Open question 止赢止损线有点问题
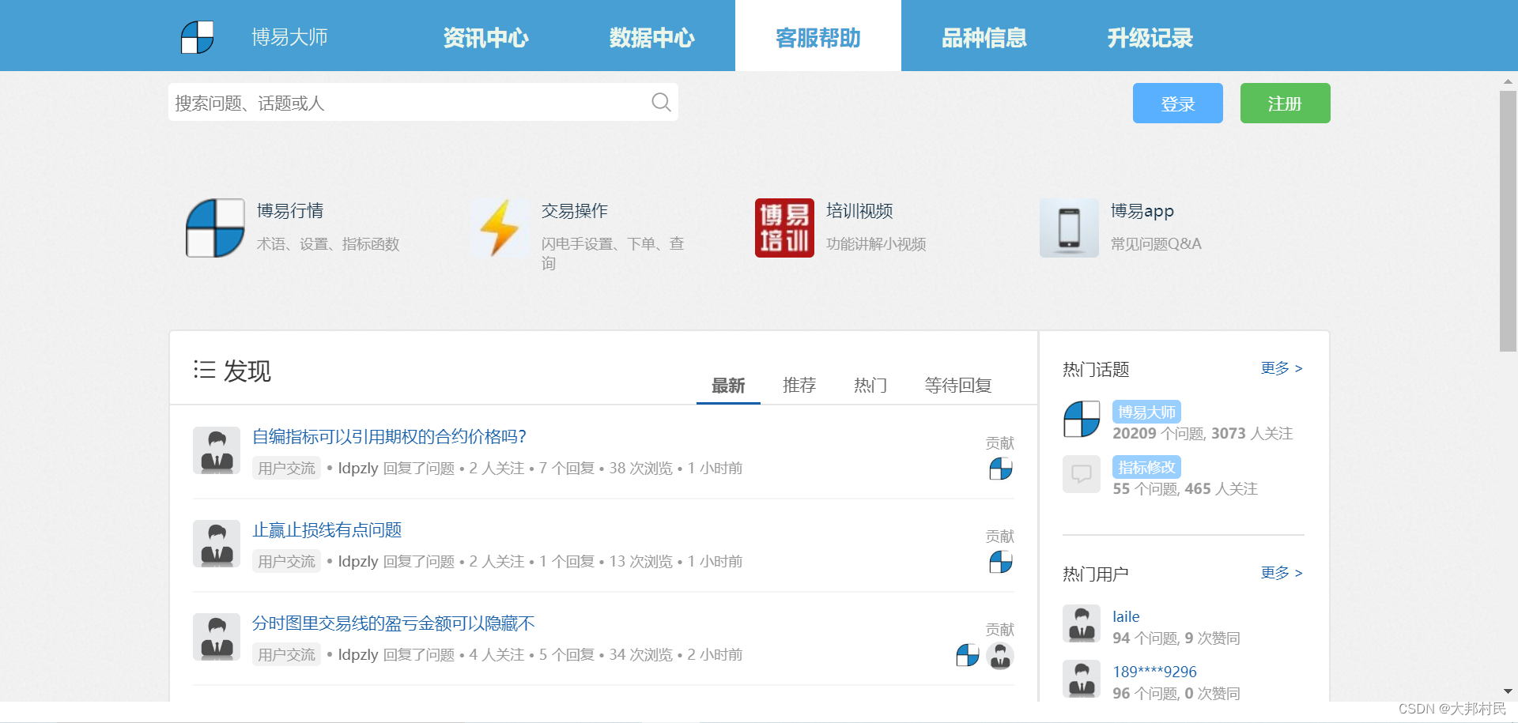Image resolution: width=1518 pixels, height=723 pixels. 327,529
